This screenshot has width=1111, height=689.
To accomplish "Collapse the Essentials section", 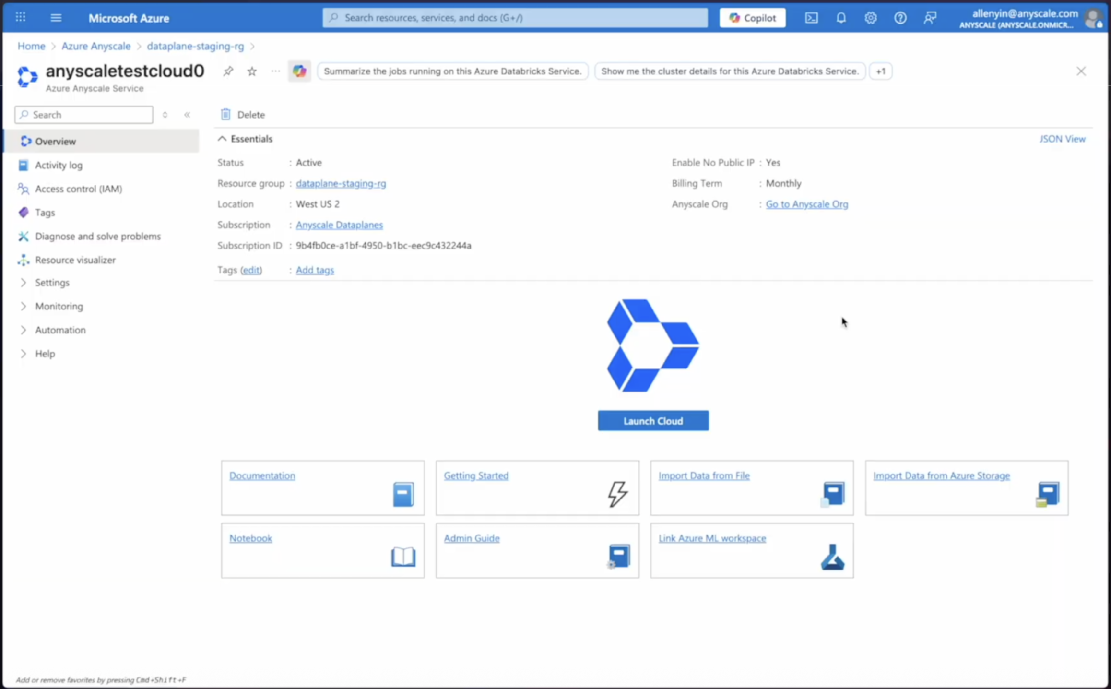I will (x=222, y=138).
